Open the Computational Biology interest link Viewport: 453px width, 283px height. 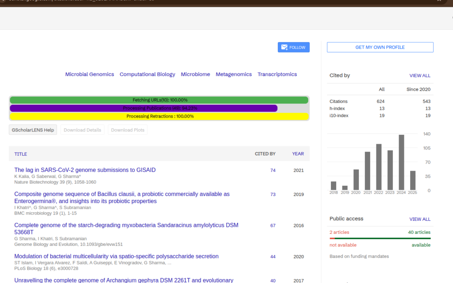(147, 74)
